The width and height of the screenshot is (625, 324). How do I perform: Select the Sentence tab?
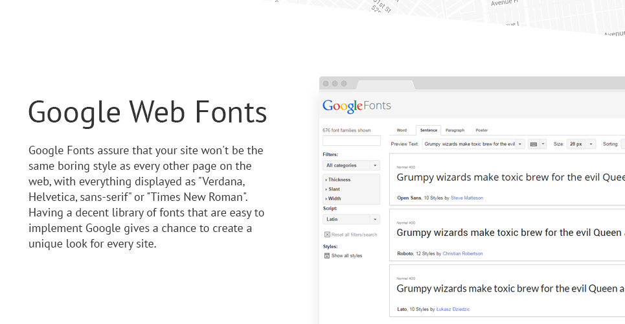pos(429,130)
